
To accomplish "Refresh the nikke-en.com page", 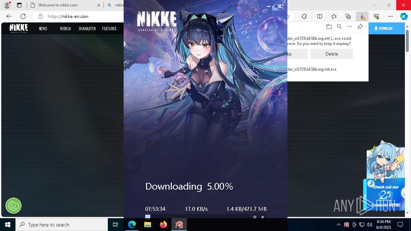I will coord(23,16).
